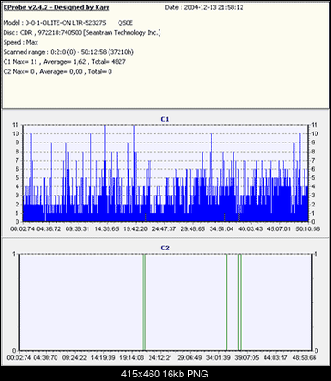
Task: Click '34:51:04' on the C1 time axis
Action: [222, 228]
